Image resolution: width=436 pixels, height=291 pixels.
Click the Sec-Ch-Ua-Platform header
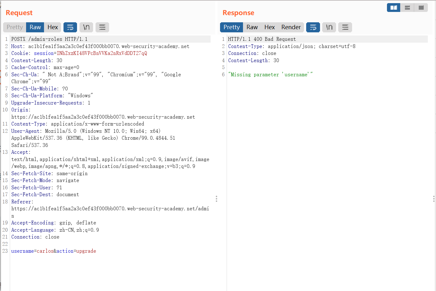coord(52,96)
